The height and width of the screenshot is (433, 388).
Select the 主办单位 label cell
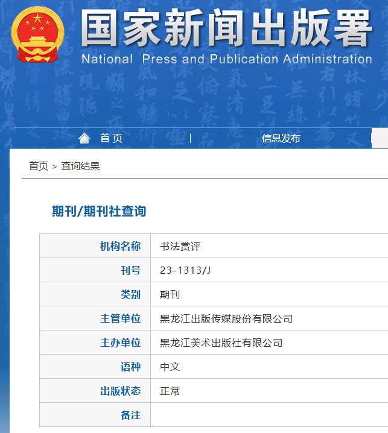click(95, 342)
